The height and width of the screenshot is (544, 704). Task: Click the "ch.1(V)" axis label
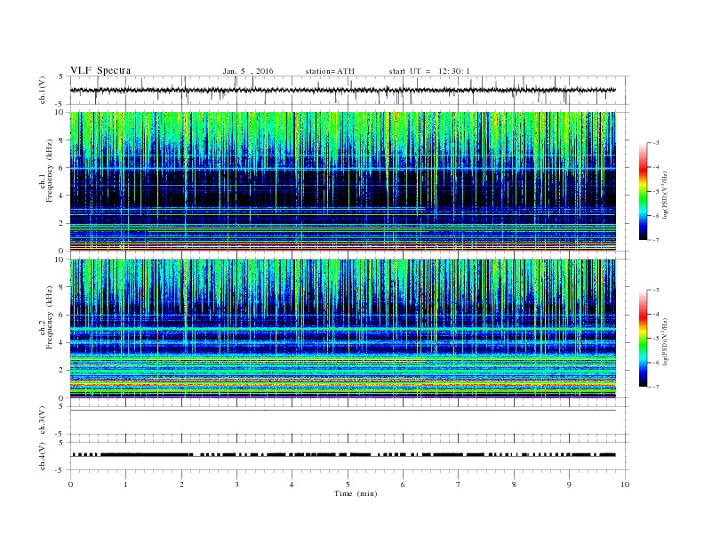(x=43, y=90)
